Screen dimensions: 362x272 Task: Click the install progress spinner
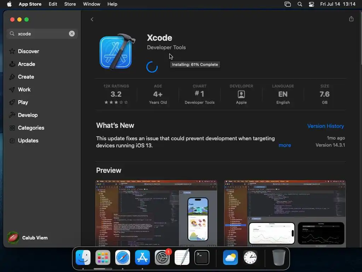point(152,67)
